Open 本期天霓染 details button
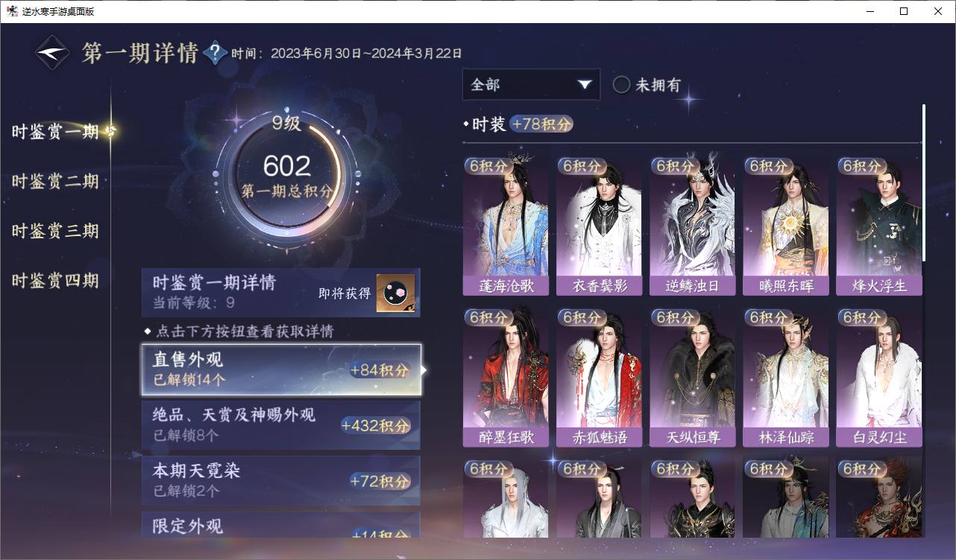 click(x=281, y=481)
